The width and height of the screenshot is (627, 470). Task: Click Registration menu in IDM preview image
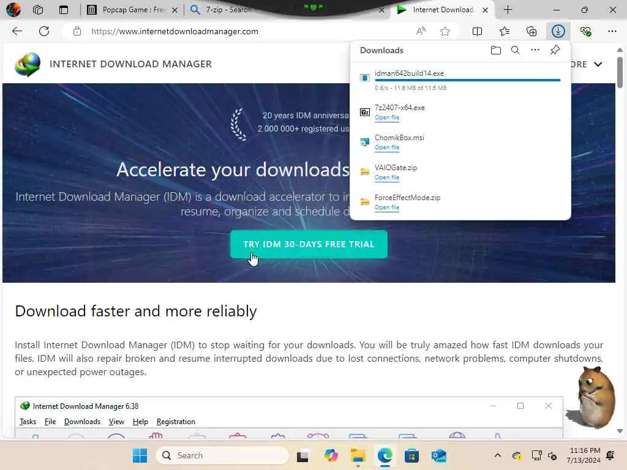pos(176,422)
